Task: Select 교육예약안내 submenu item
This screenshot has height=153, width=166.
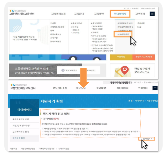Action: pyautogui.click(x=76, y=23)
